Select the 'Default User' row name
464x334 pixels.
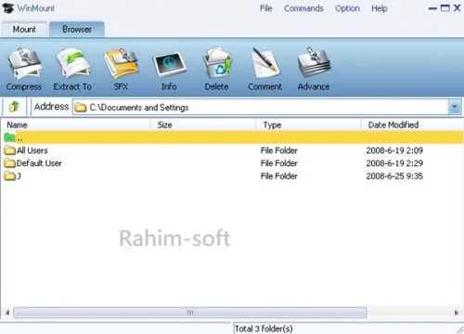[x=39, y=163]
